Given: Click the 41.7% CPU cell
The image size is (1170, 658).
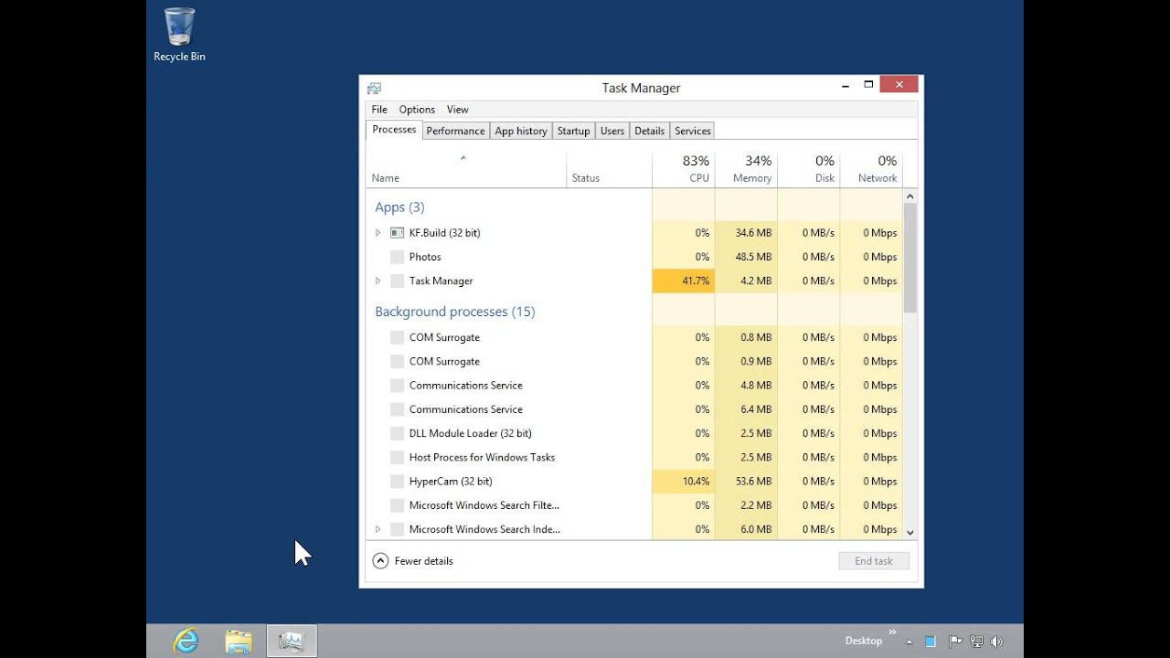Looking at the screenshot, I should click(x=684, y=281).
